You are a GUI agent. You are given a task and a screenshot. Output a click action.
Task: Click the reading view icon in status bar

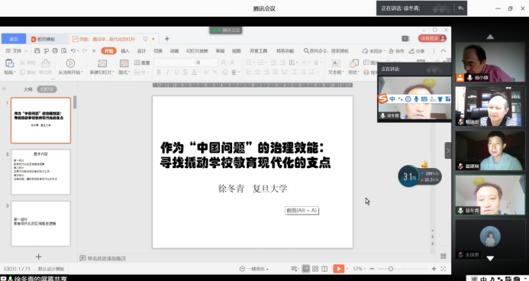point(324,269)
